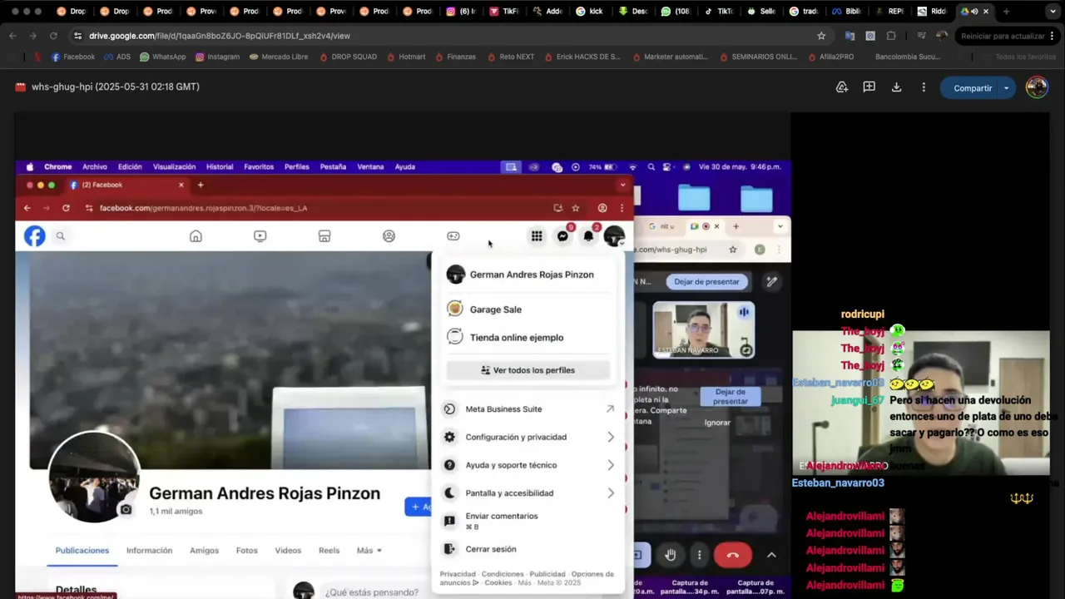Click Facebook account avatar dropdown

(x=614, y=236)
